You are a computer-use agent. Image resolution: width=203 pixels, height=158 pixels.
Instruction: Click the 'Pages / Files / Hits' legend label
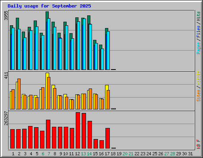tap(199, 33)
